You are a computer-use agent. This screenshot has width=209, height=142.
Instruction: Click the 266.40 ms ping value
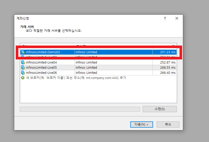pos(168,73)
